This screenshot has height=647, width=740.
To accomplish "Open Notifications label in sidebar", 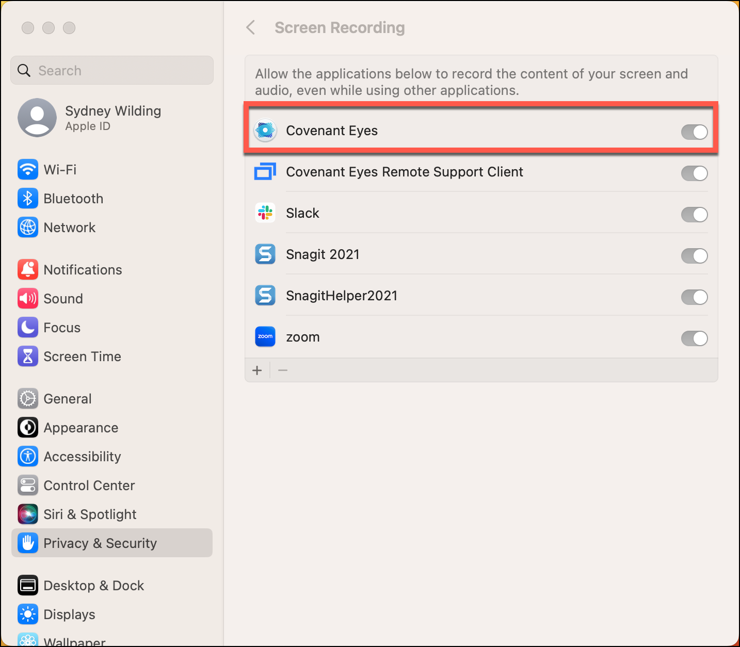I will pyautogui.click(x=83, y=270).
